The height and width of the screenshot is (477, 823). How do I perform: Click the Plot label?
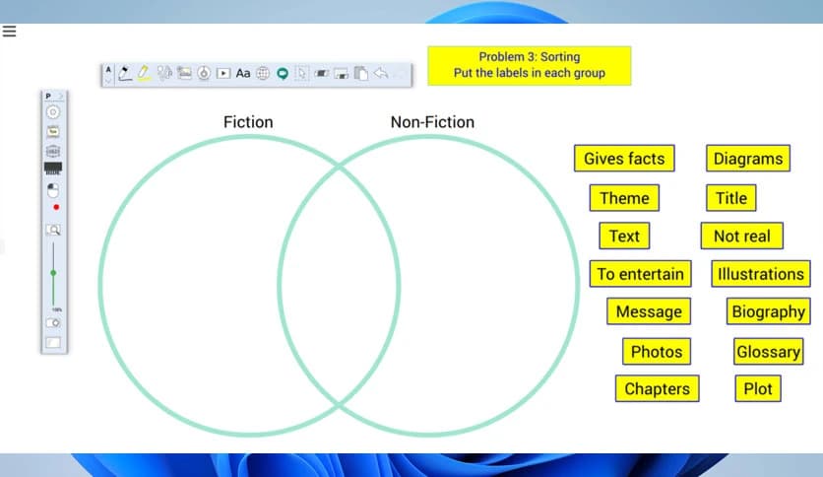(x=758, y=388)
